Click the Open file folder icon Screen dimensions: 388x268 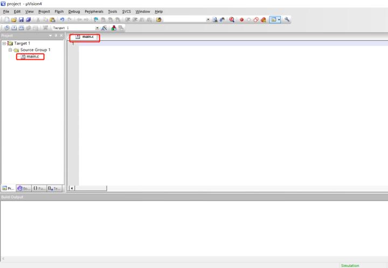coord(13,19)
